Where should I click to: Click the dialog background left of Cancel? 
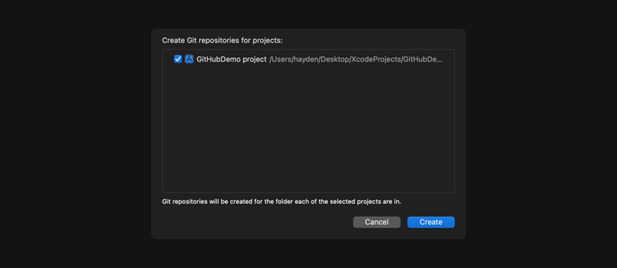click(x=256, y=222)
